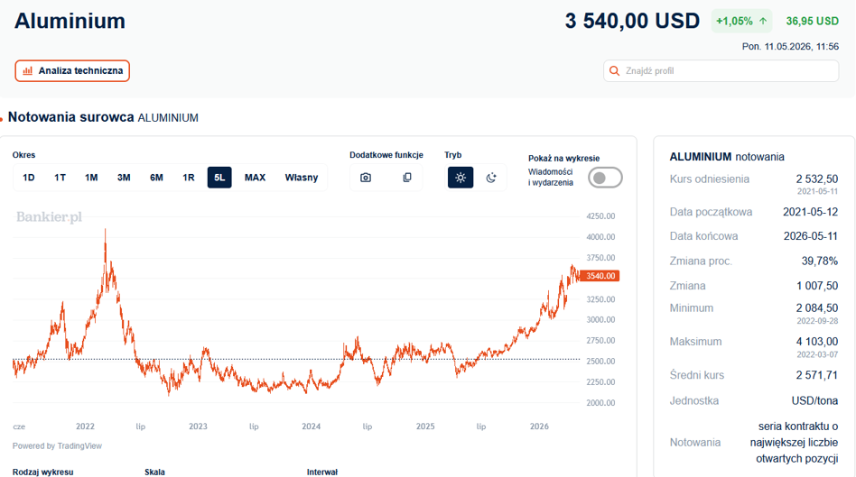The image size is (856, 477).
Task: Click the Data początkowa 2021-05-12 value
Action: click(810, 212)
